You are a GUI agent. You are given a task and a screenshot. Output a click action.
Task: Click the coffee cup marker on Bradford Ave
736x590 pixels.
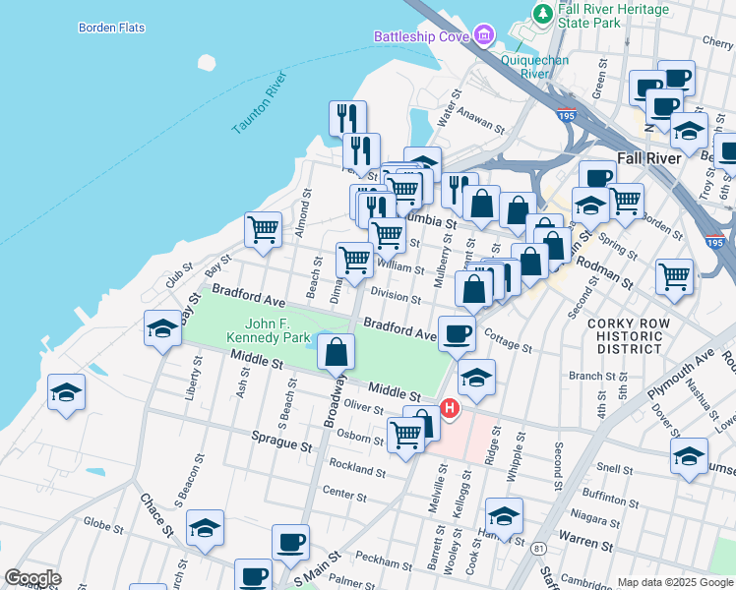[456, 333]
